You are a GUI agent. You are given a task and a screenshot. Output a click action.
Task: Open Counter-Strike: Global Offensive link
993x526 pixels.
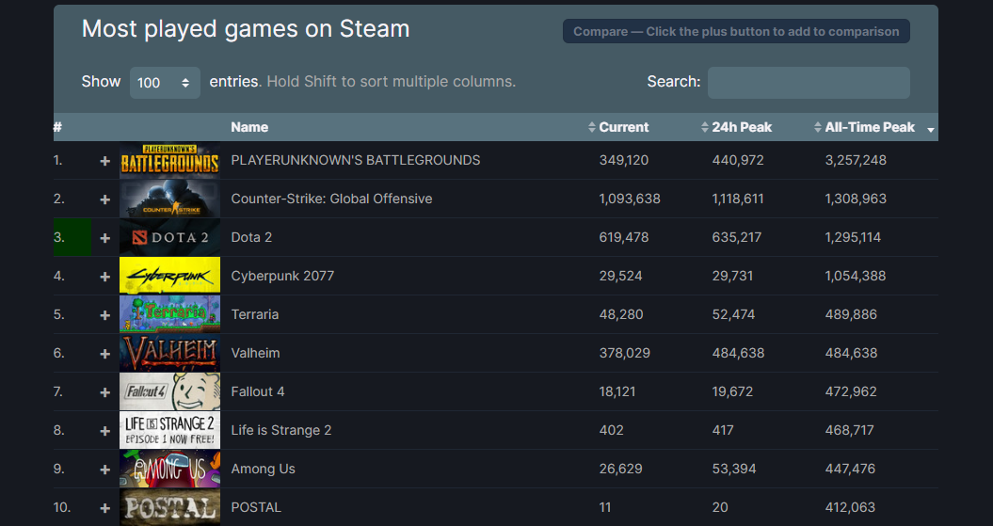pyautogui.click(x=332, y=199)
